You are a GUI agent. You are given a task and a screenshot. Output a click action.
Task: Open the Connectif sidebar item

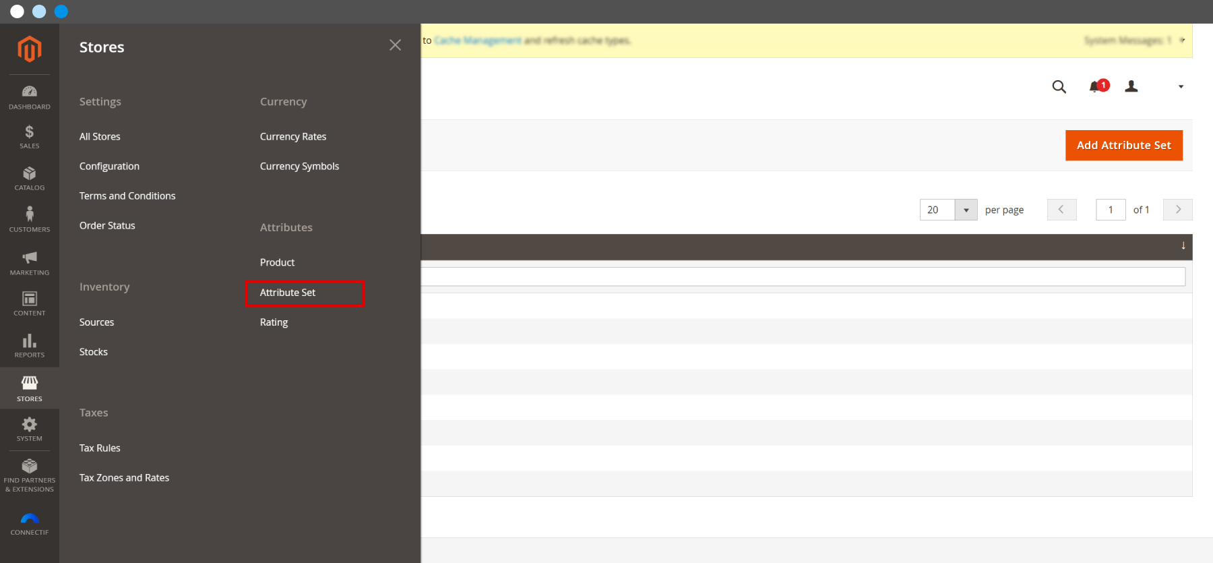click(x=30, y=524)
